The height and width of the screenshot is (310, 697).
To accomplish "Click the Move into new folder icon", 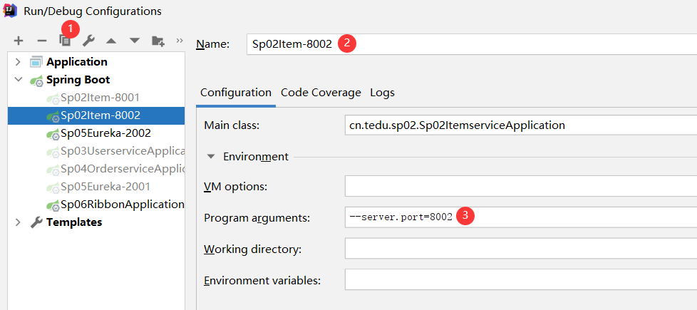I will (158, 41).
